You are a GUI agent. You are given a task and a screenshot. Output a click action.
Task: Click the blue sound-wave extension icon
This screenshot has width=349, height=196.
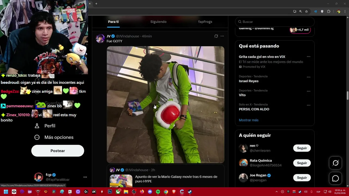(x=315, y=11)
